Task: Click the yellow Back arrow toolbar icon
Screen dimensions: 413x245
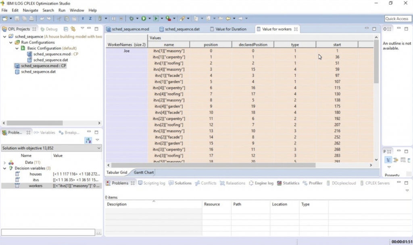Action: coord(228,19)
